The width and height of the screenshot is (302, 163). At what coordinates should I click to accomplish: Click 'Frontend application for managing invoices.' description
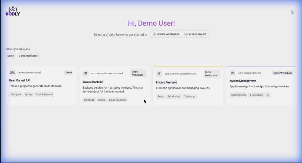click(x=183, y=88)
